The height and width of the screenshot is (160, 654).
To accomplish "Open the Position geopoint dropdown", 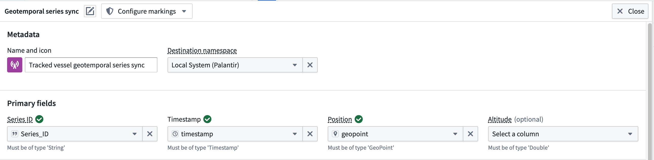I will [395, 134].
